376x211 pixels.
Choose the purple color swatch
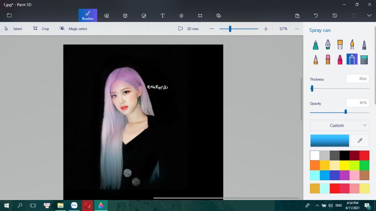344,175
